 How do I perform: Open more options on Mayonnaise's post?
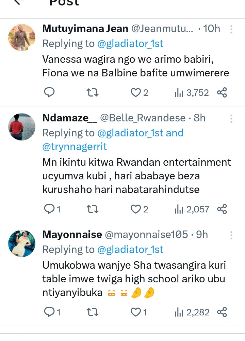(231, 235)
